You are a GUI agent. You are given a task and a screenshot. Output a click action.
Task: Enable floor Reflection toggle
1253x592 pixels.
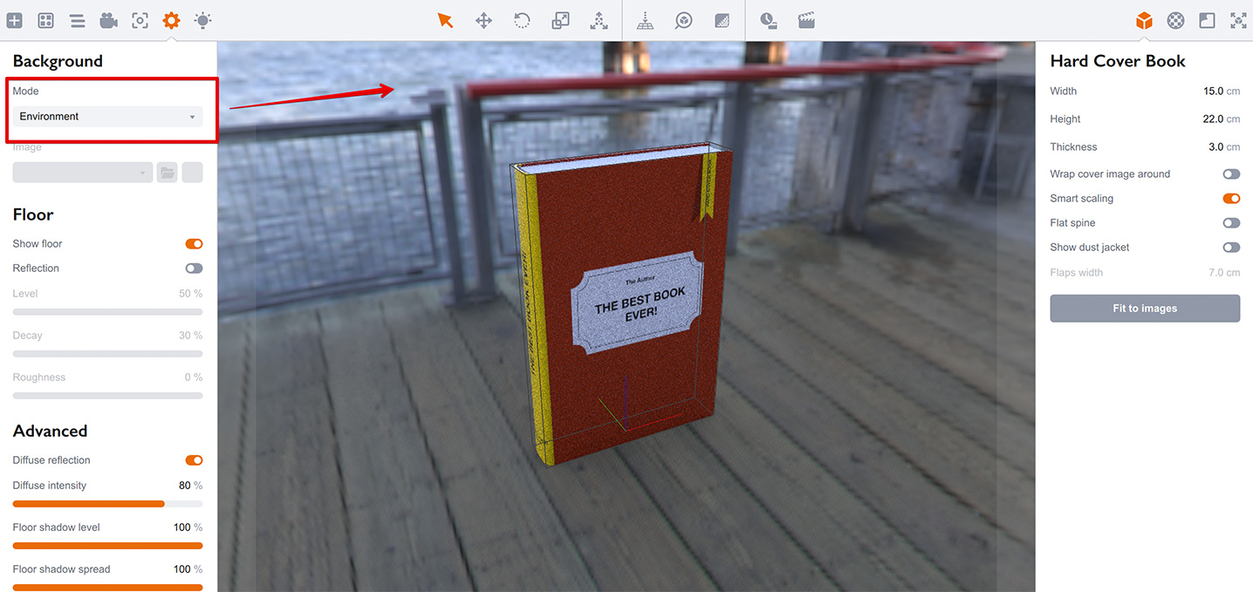pyautogui.click(x=194, y=269)
